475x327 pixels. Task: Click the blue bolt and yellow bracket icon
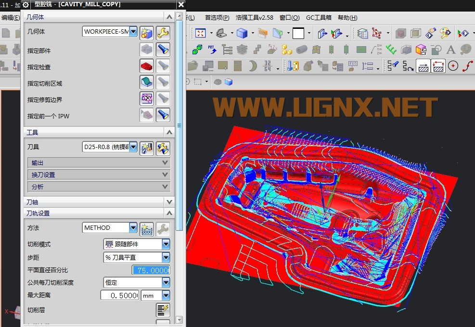point(293,66)
